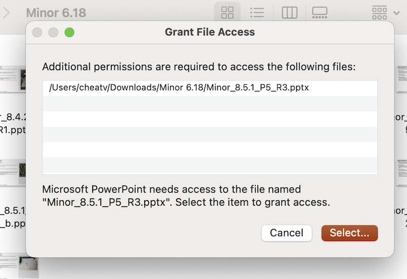
Task: Click the green zoom button on dialog
Action: [x=69, y=33]
